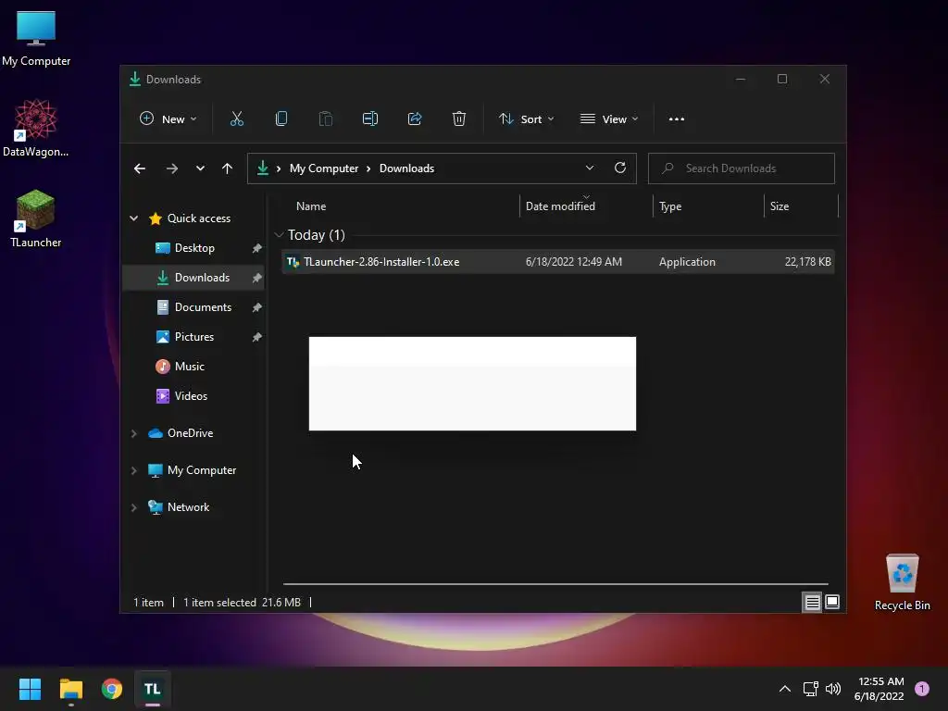Go up one folder level arrow
The width and height of the screenshot is (948, 711).
pyautogui.click(x=228, y=168)
